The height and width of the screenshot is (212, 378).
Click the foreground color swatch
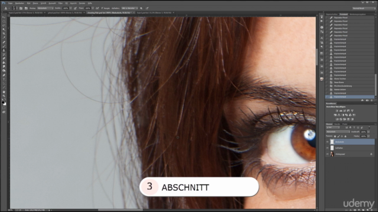[x=3, y=102]
